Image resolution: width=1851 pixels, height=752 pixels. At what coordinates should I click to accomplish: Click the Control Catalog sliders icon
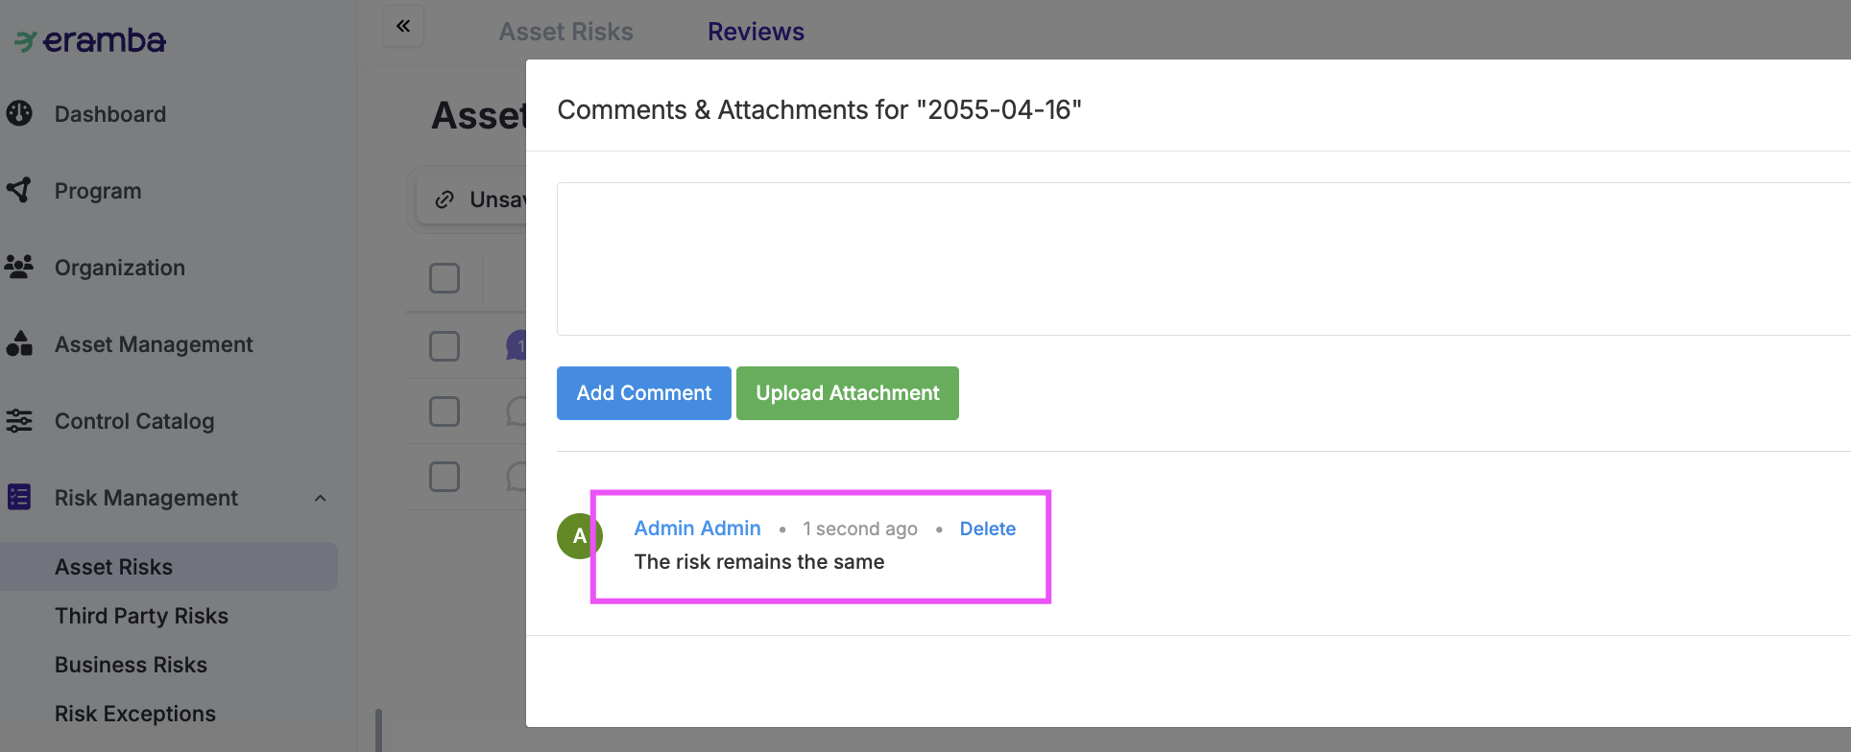point(19,420)
